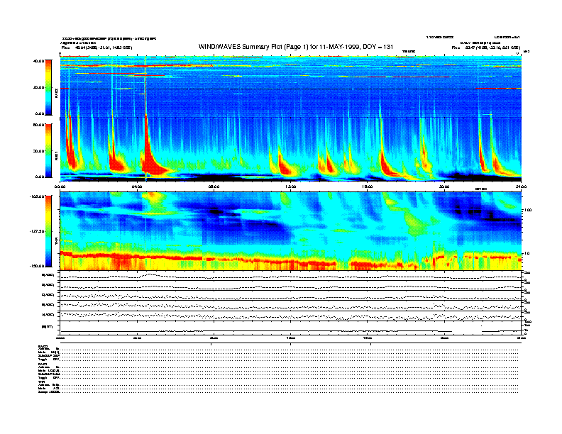
Task: Click the 30.00 value on RAD1 scale
Action: coord(38,151)
